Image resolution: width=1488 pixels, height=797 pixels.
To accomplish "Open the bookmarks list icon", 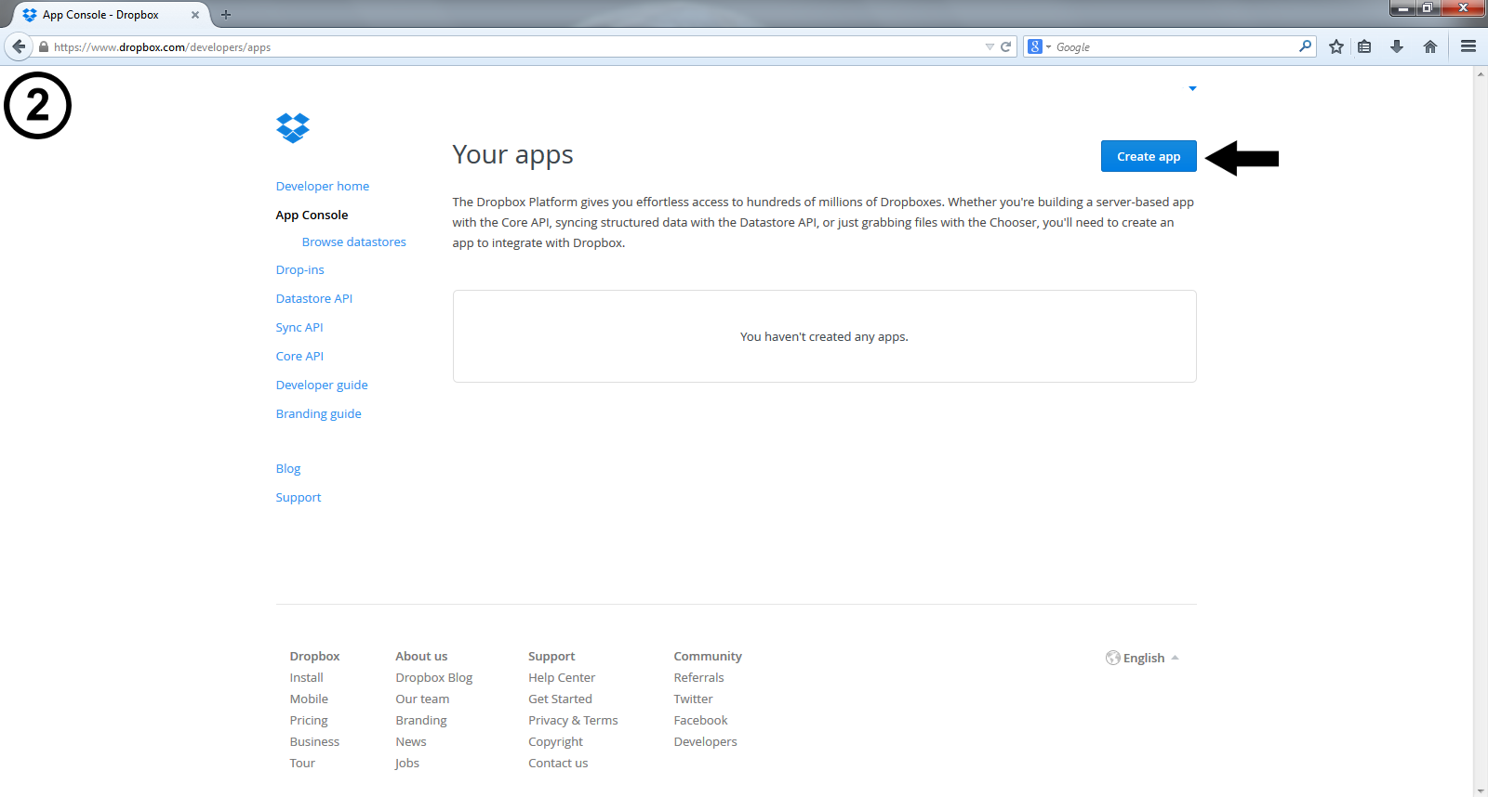I will (1364, 46).
